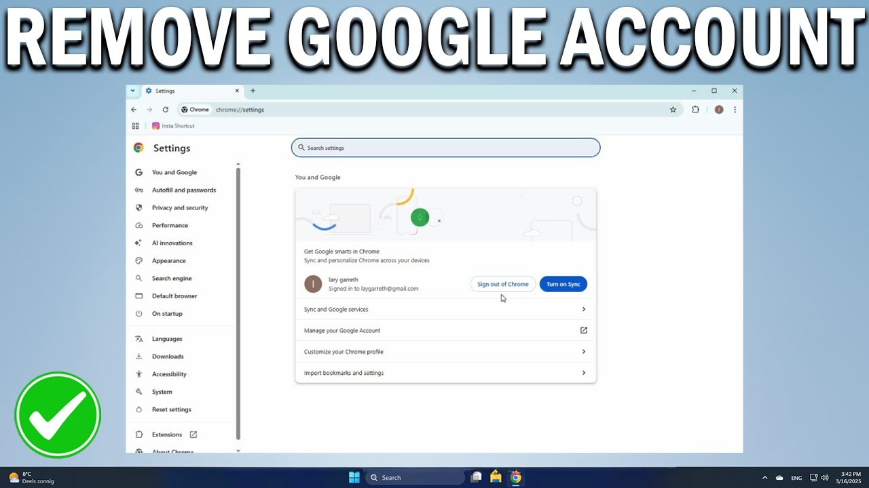Open the Task View taskbar icon
This screenshot has height=488, width=869.
pyautogui.click(x=477, y=477)
